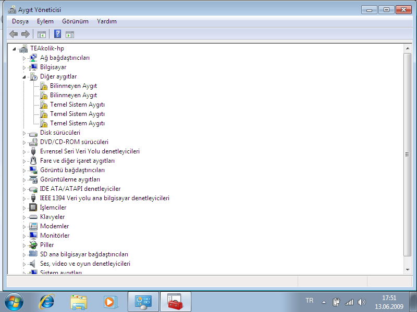Show or hide console tree toolbar icon

pos(42,34)
